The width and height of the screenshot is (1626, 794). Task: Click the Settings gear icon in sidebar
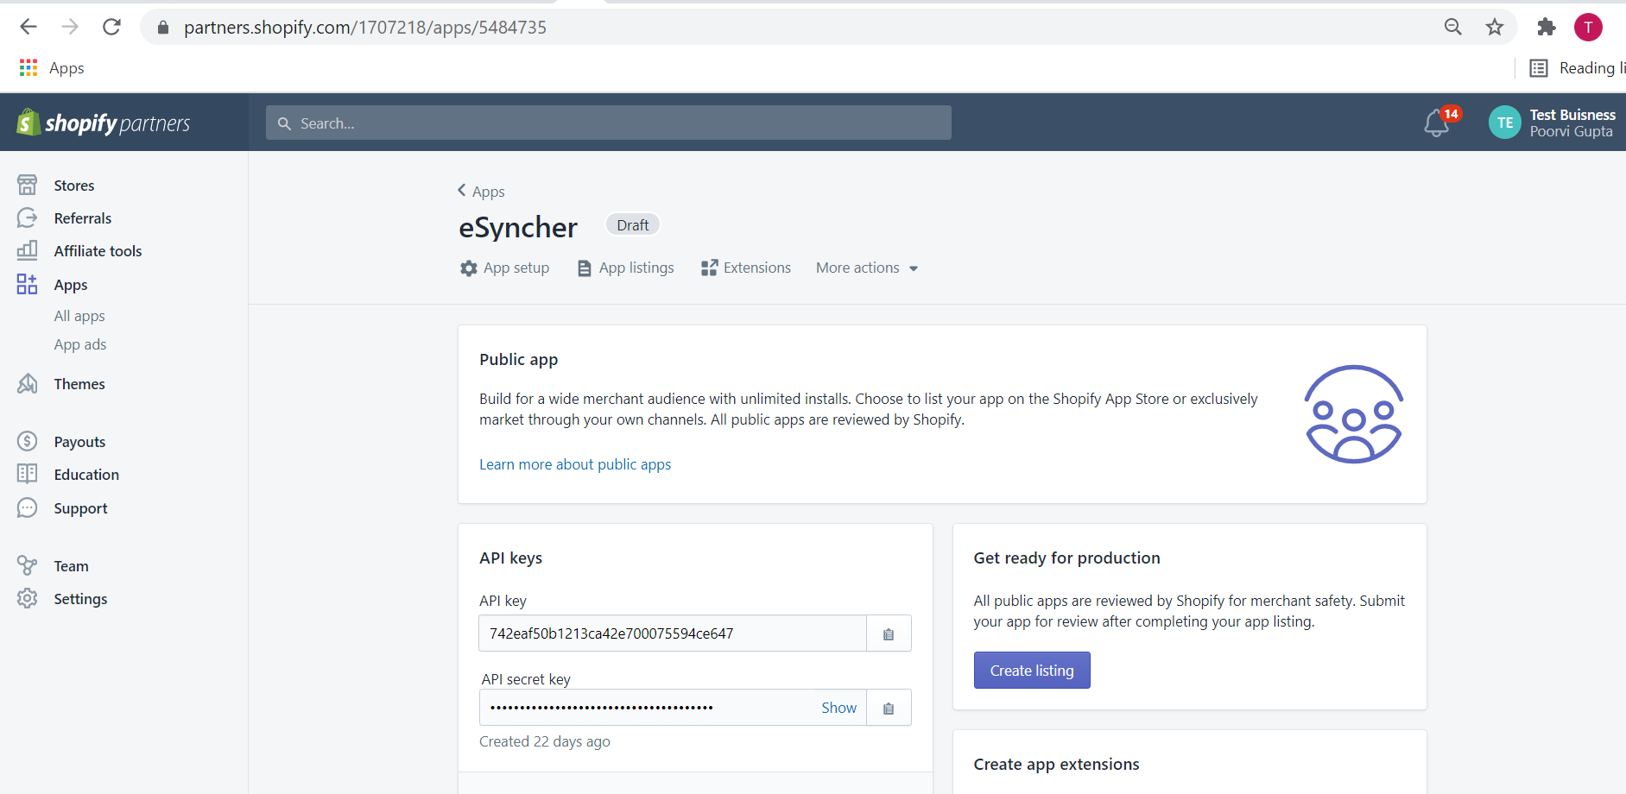point(28,598)
